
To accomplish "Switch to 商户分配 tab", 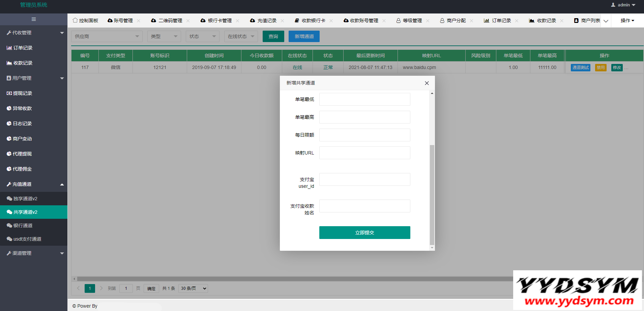I will click(x=453, y=21).
